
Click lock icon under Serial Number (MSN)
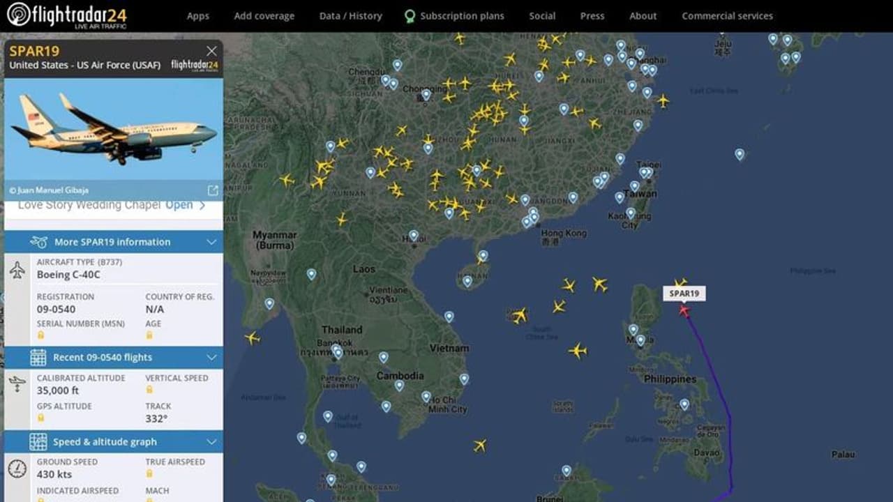click(41, 335)
